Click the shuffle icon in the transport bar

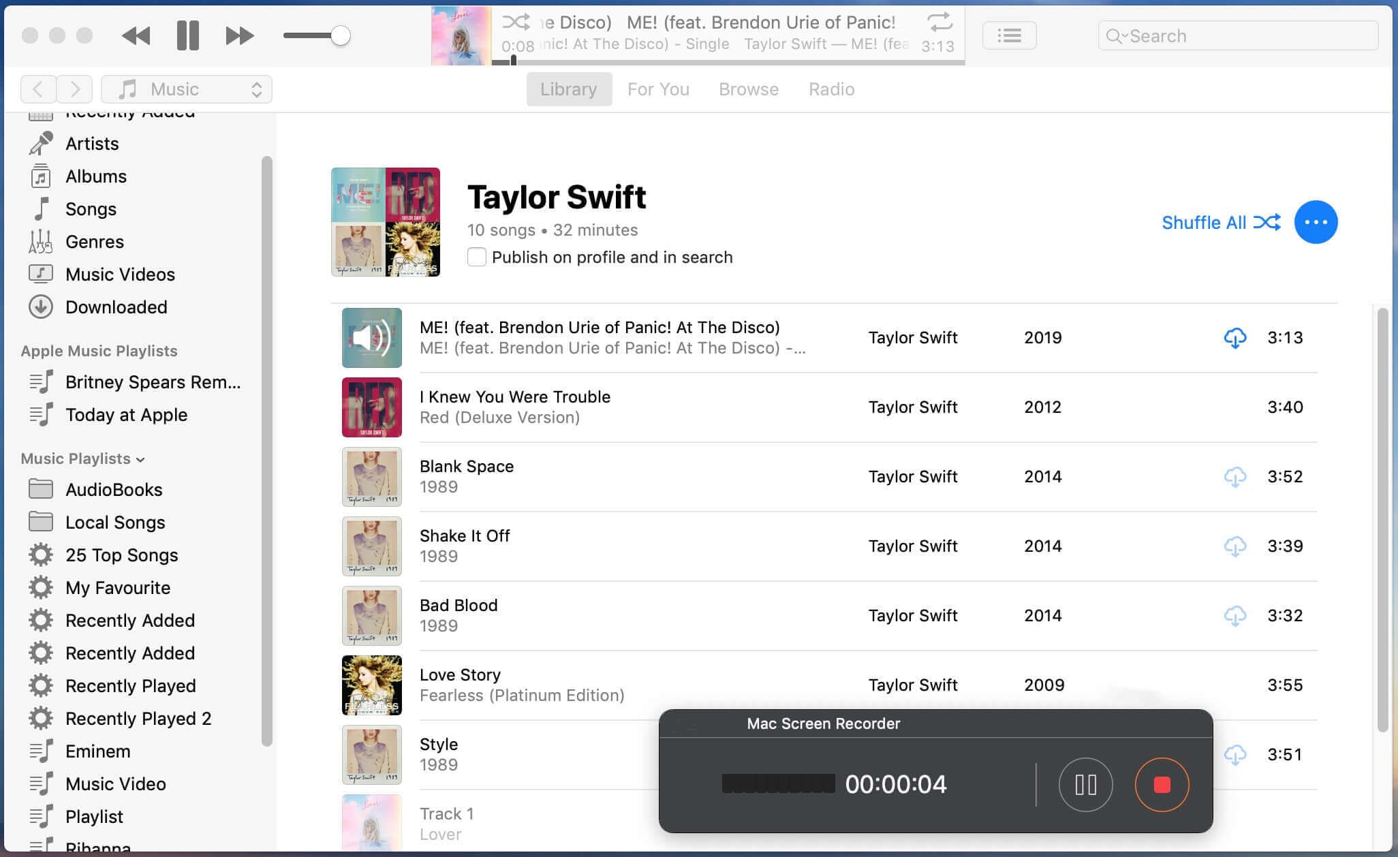(x=515, y=21)
